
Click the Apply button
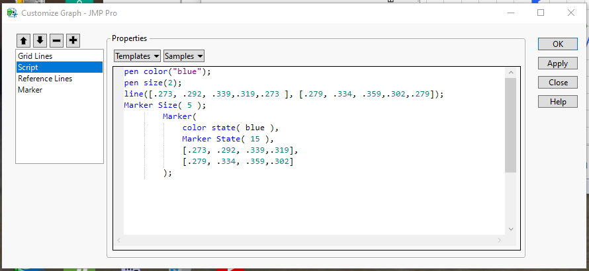(557, 63)
